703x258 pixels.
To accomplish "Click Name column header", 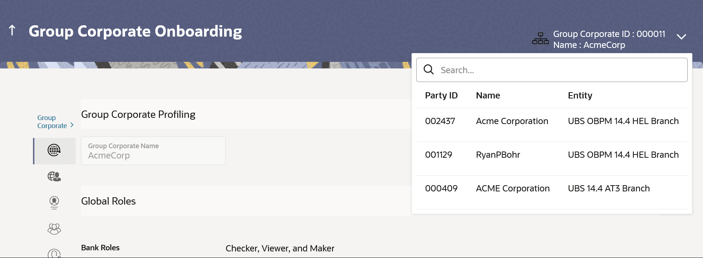I will click(488, 96).
